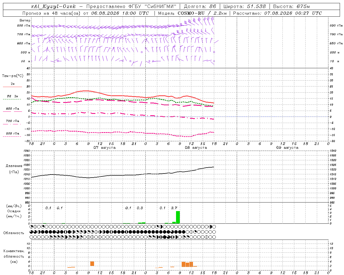344x275 pixels.
Task: Click the 500 гПа dotted legend label
Action: click(x=12, y=133)
